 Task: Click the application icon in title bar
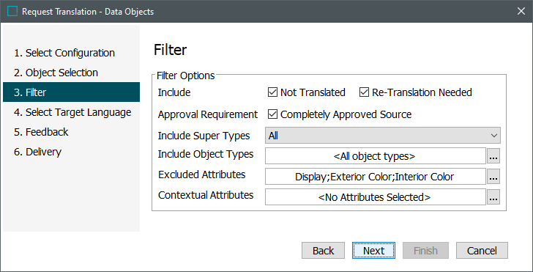point(12,11)
